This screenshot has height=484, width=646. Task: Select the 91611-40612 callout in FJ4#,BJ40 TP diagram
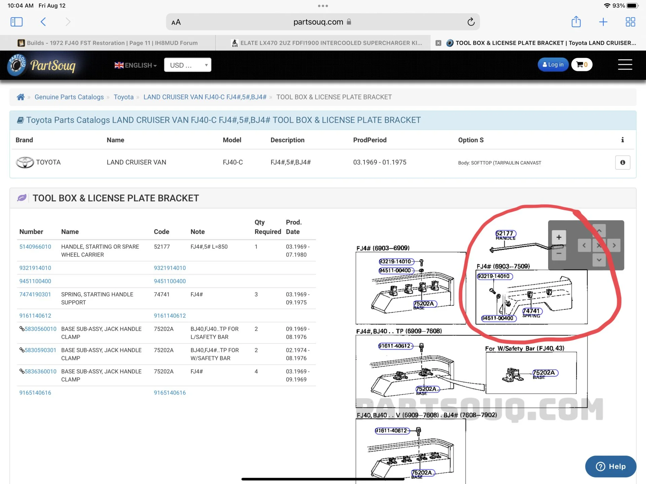[x=395, y=346]
